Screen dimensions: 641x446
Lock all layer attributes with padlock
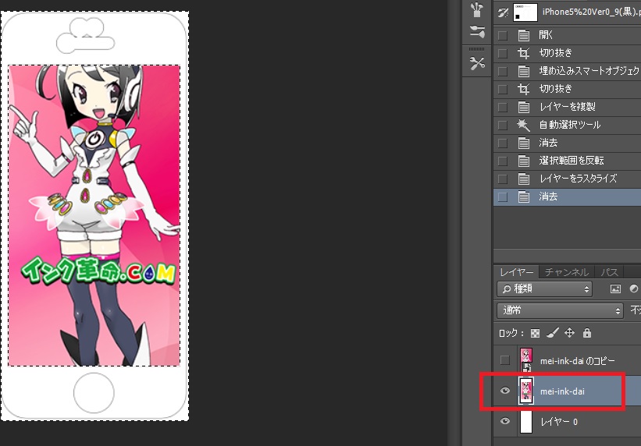click(587, 333)
